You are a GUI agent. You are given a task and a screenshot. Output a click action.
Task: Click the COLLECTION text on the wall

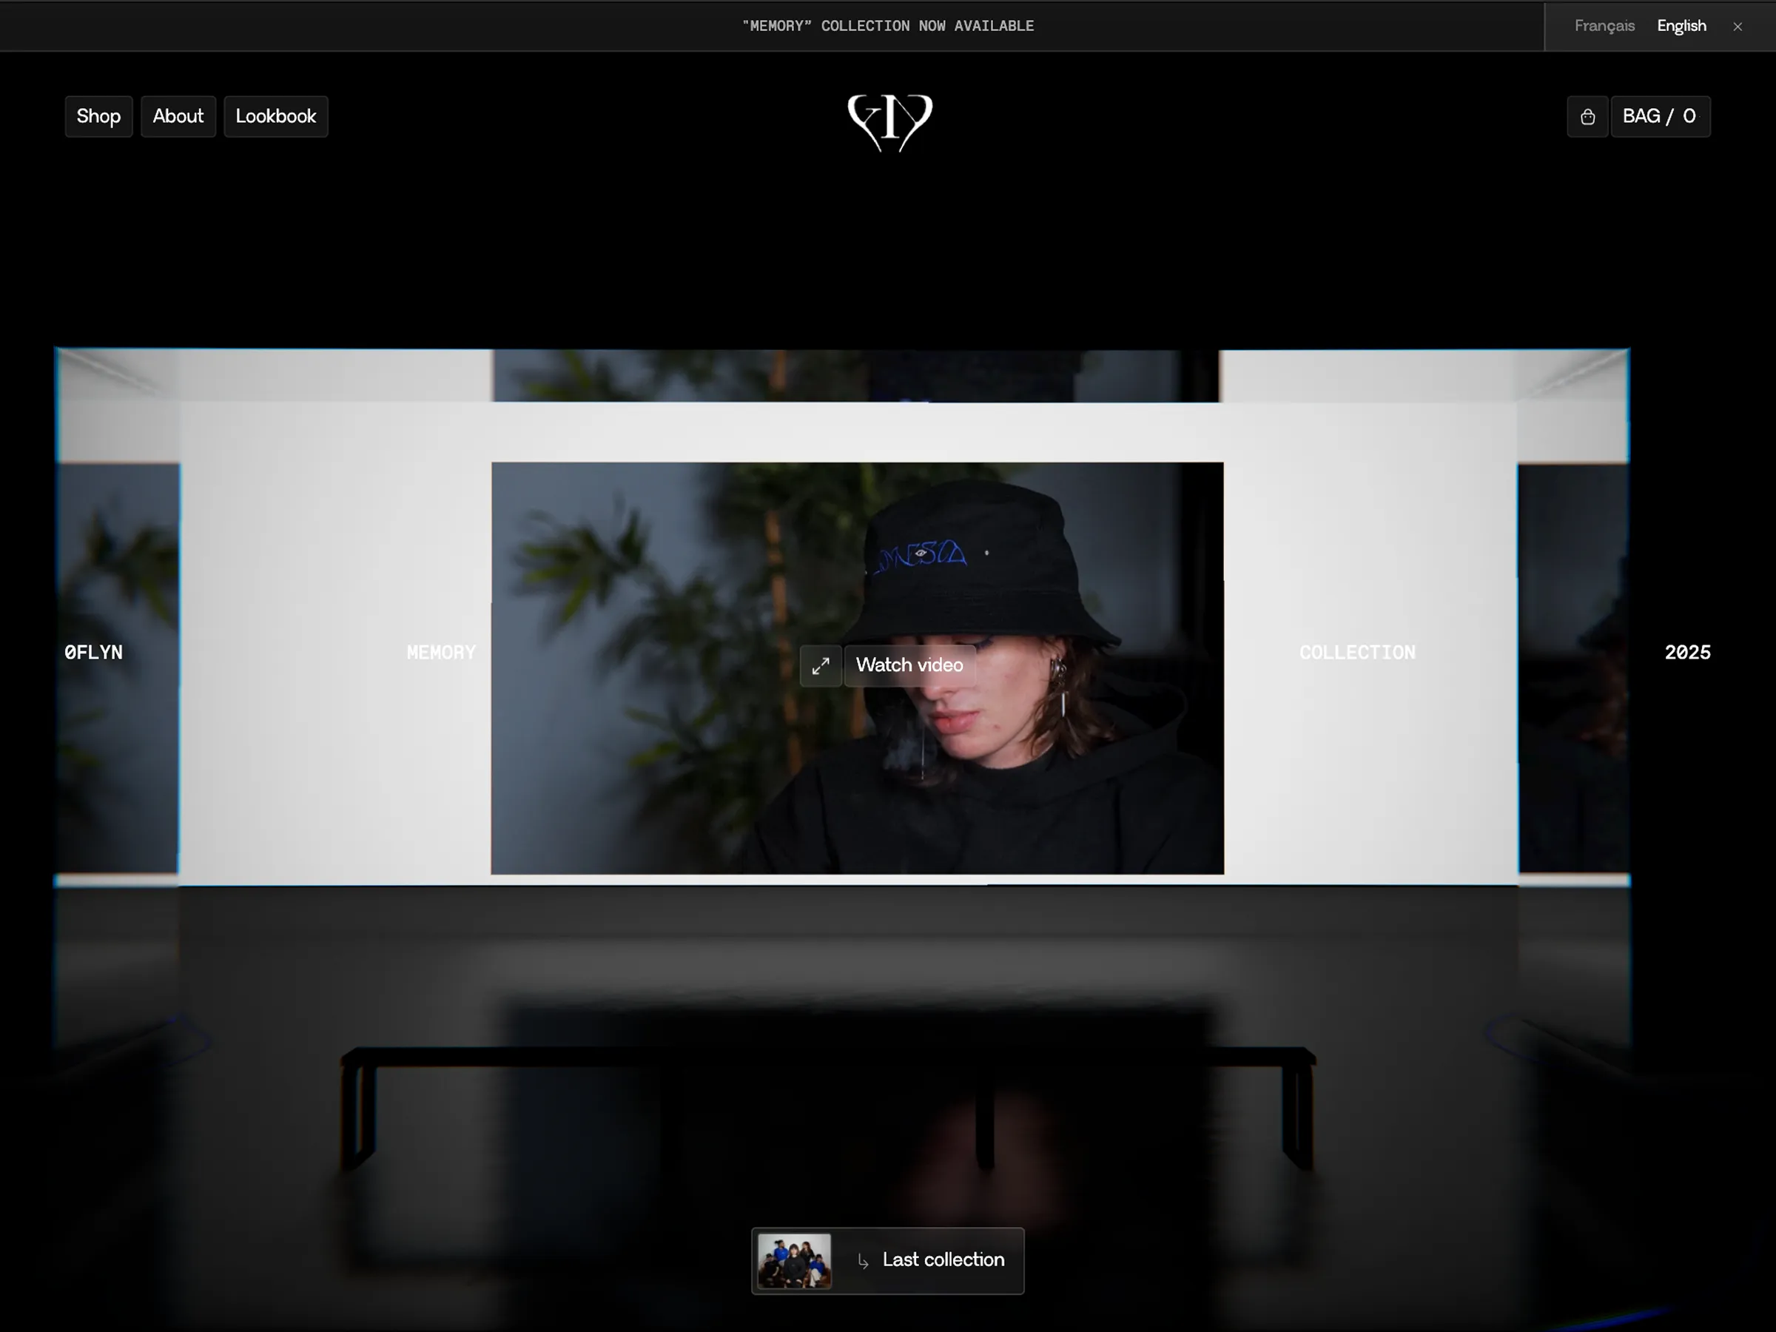pyautogui.click(x=1357, y=653)
